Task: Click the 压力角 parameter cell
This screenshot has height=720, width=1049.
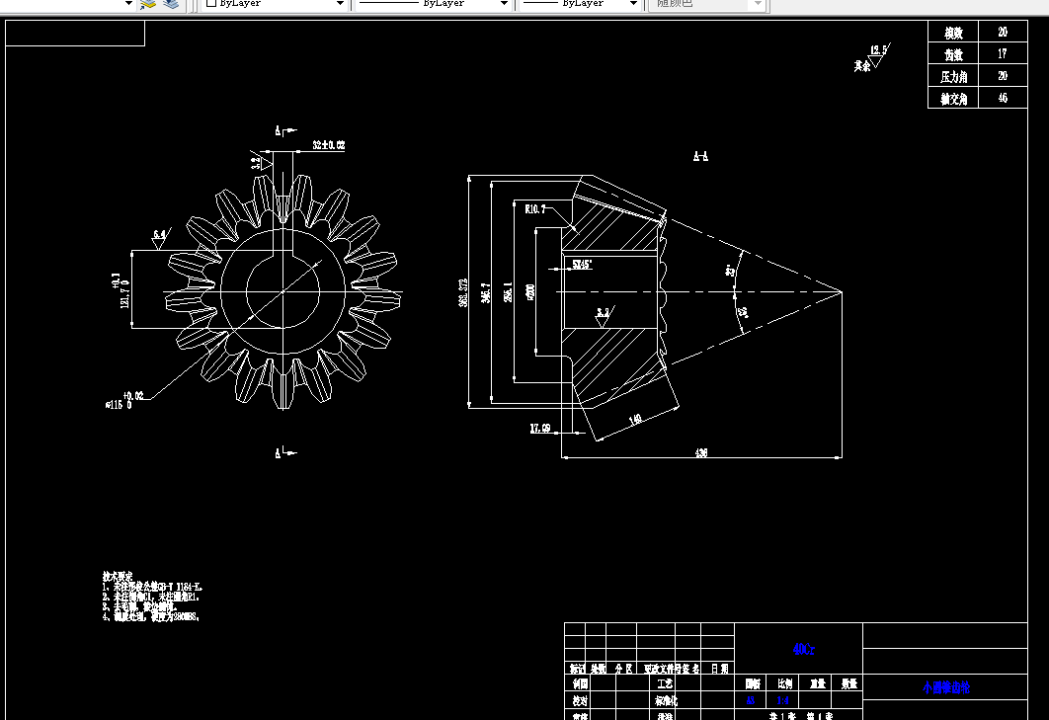Action: [x=953, y=76]
